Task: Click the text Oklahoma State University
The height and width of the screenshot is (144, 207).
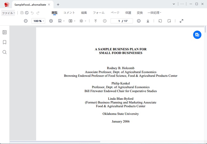Action: (x=121, y=114)
